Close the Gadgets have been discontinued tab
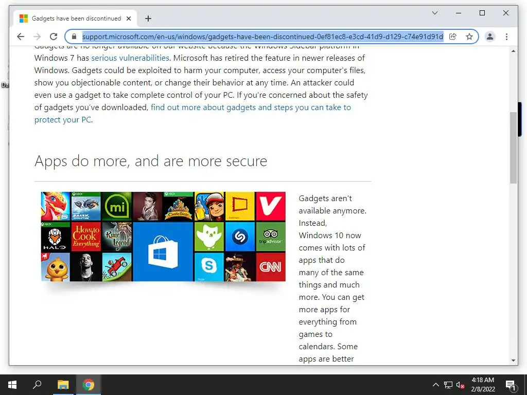The height and width of the screenshot is (395, 527). pyautogui.click(x=128, y=19)
